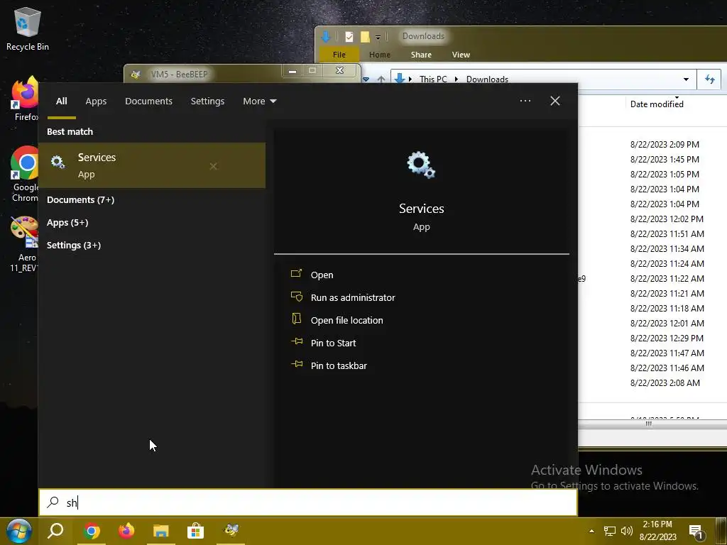The width and height of the screenshot is (727, 545).
Task: Open the Google Chrome desktop shortcut
Action: point(25,174)
